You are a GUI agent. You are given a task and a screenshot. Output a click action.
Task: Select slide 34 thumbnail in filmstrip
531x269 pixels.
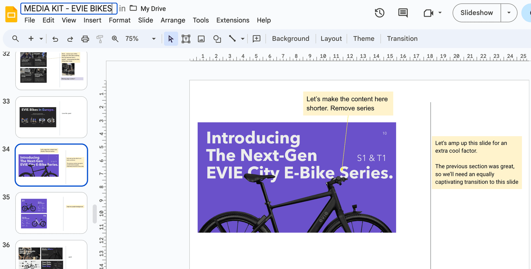click(x=51, y=165)
